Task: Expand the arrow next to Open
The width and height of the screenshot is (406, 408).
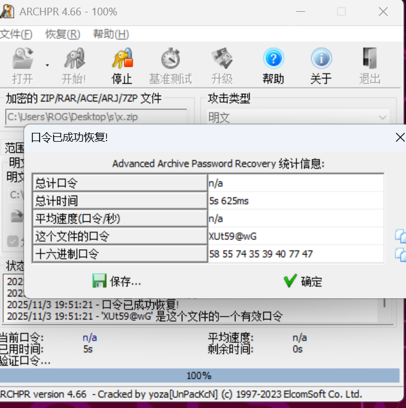Action: pos(47,65)
